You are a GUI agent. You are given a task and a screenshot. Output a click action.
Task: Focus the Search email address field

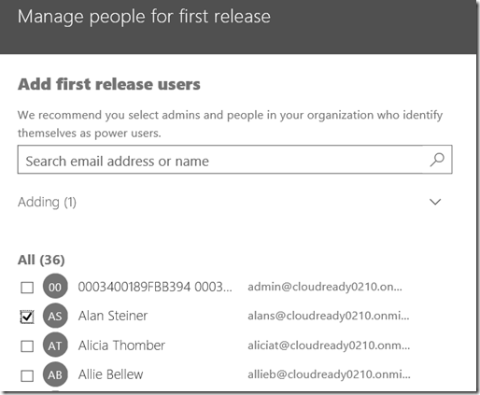[x=234, y=160]
